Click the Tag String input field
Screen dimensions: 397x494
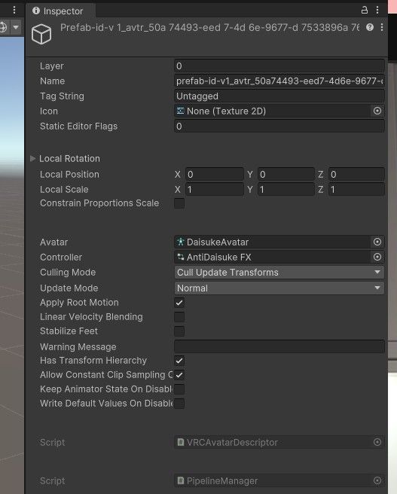click(x=279, y=96)
